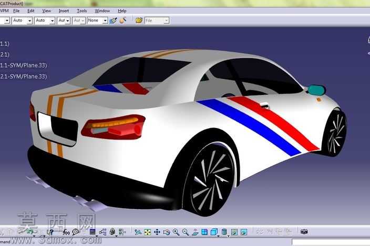370x246 pixels.
Task: Click the yellow folder open icon
Action: pyautogui.click(x=139, y=20)
